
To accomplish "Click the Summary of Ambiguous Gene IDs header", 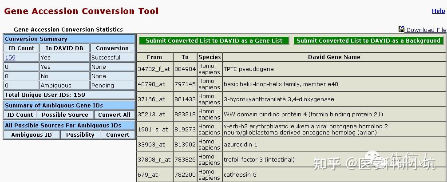I will 54,105.
